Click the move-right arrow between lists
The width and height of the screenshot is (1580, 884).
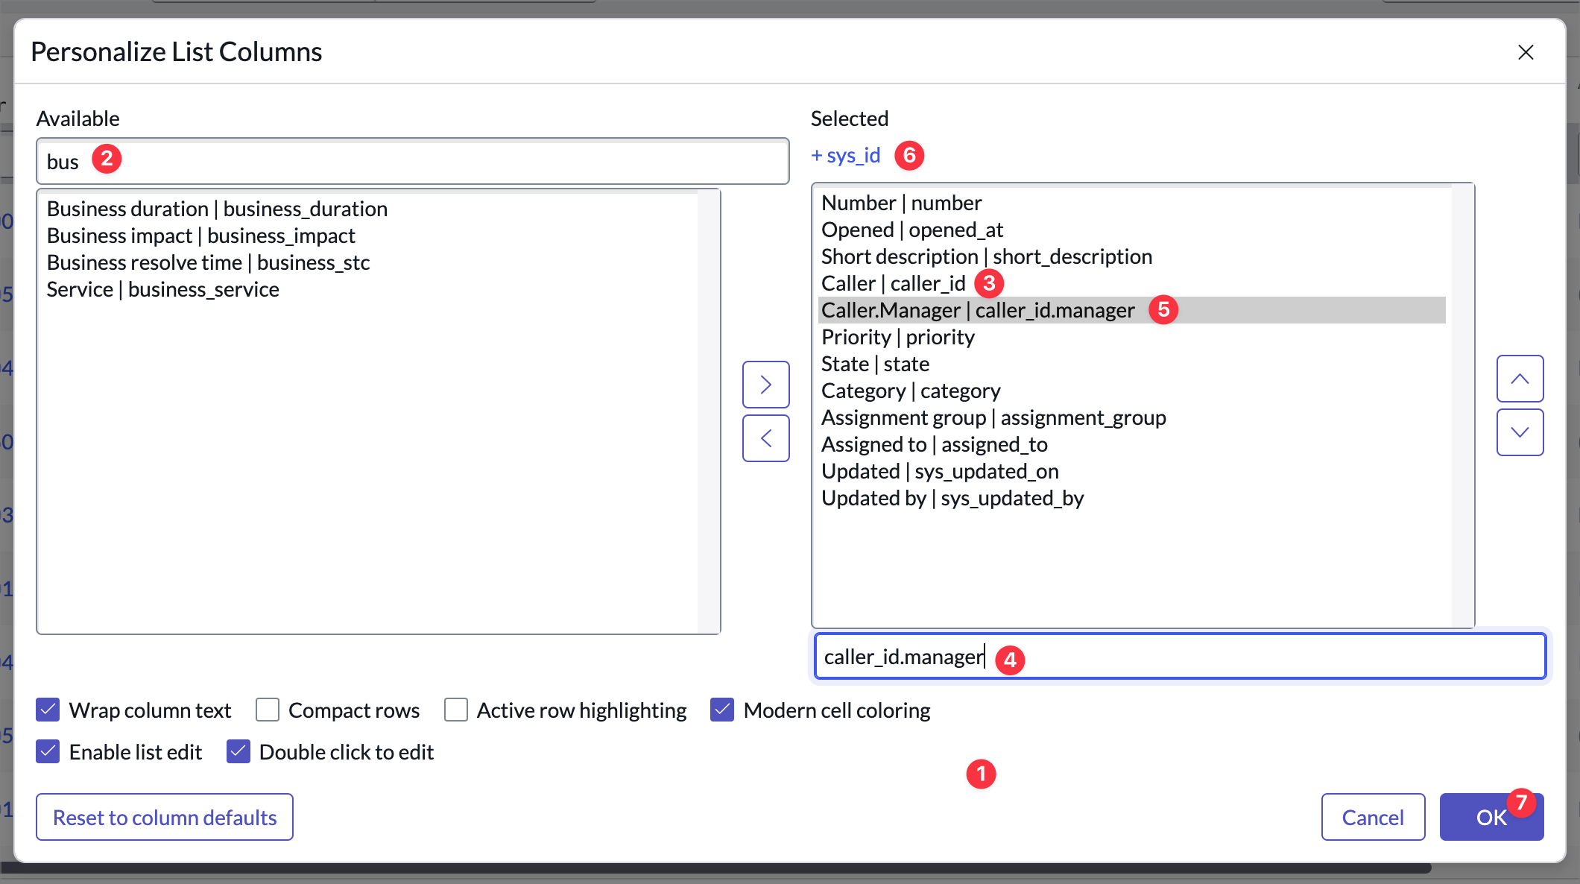tap(765, 384)
